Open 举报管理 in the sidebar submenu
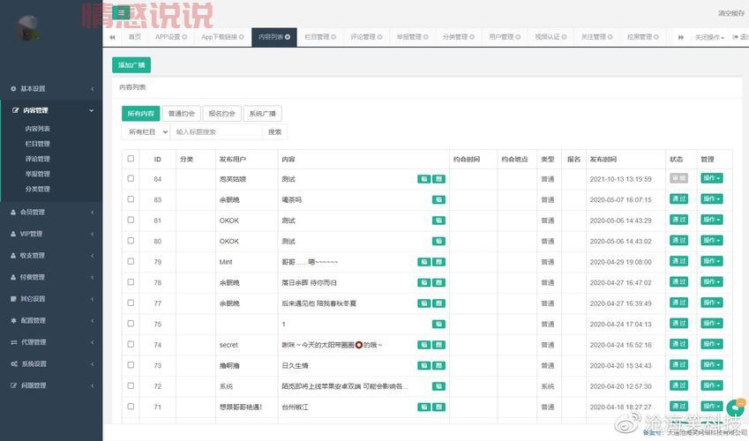This screenshot has height=441, width=749. [x=38, y=174]
